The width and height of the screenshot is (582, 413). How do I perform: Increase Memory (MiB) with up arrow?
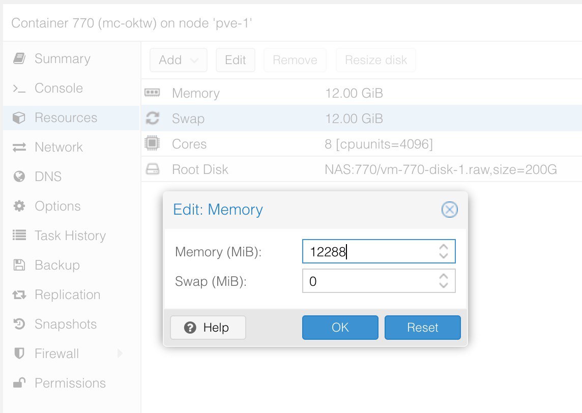(443, 247)
